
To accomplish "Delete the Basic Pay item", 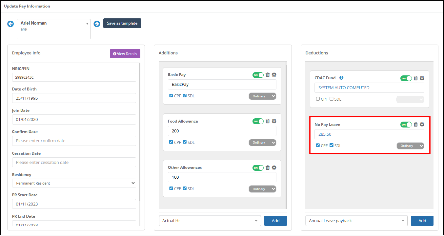I will (268, 75).
